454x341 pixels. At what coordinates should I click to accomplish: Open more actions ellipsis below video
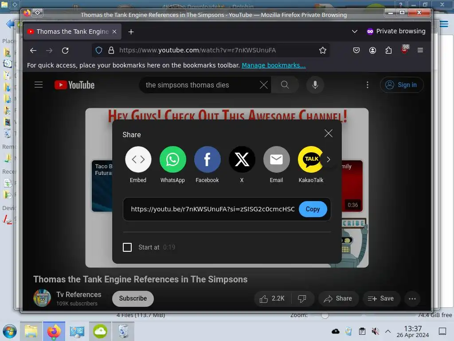pyautogui.click(x=412, y=299)
